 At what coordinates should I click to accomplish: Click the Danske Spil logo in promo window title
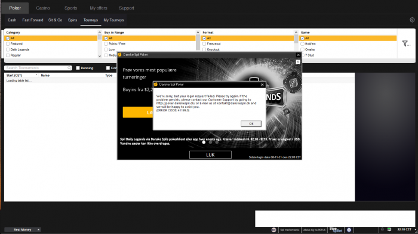[119, 55]
